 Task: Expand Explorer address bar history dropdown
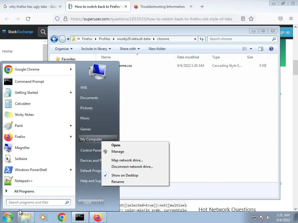point(195,39)
